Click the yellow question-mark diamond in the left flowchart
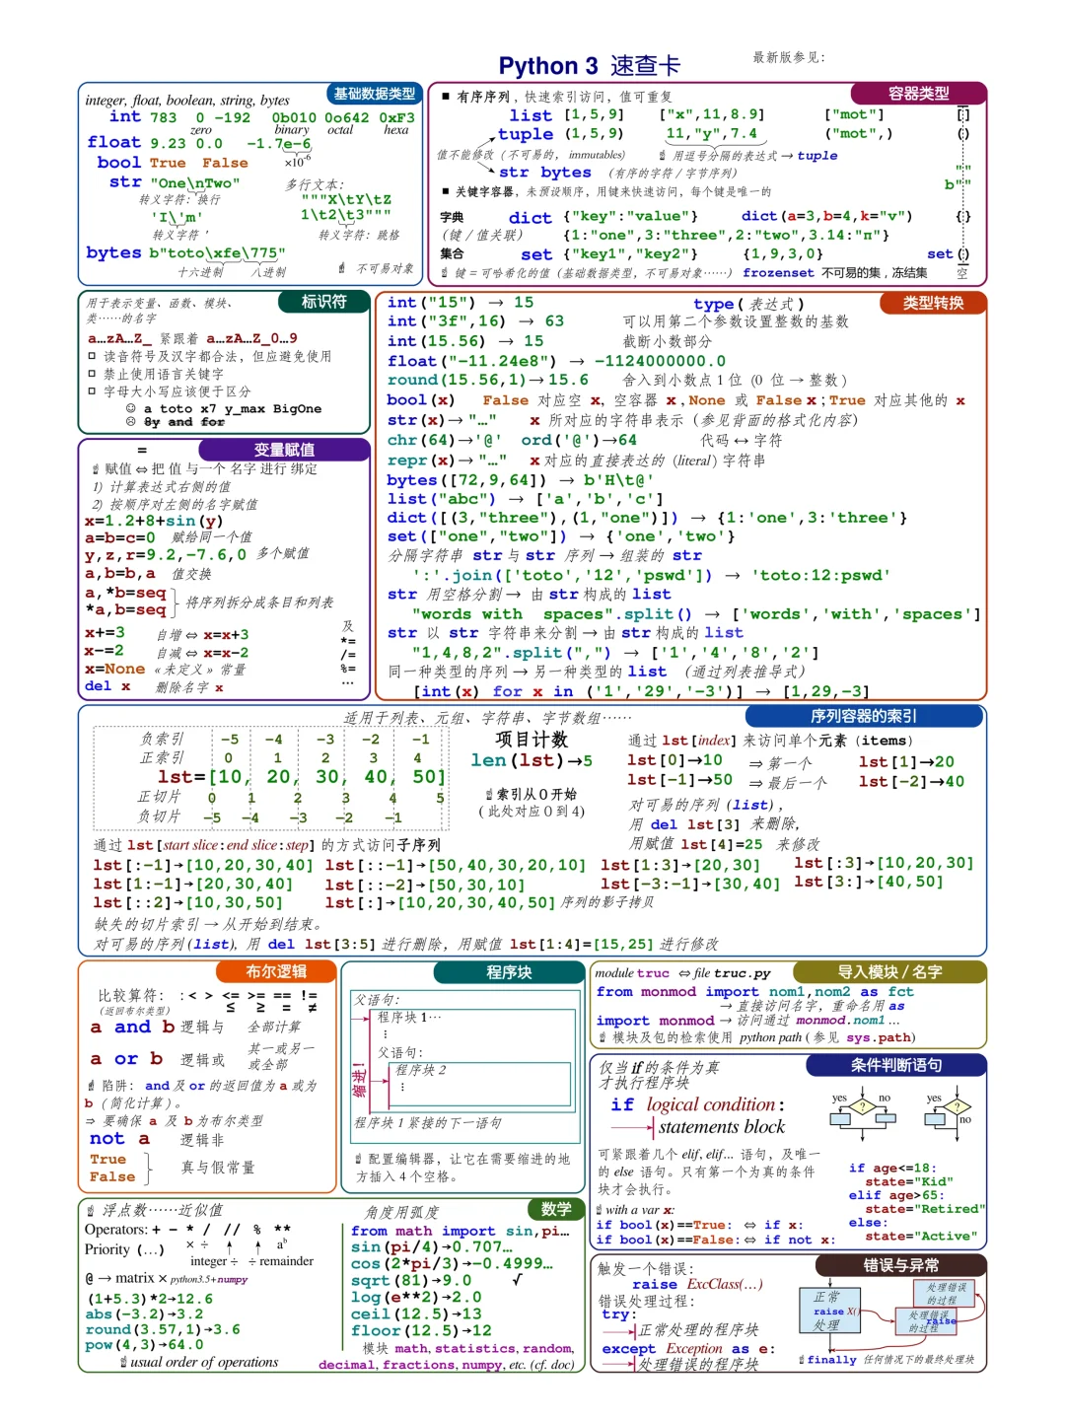The image size is (1065, 1420). [x=861, y=1105]
